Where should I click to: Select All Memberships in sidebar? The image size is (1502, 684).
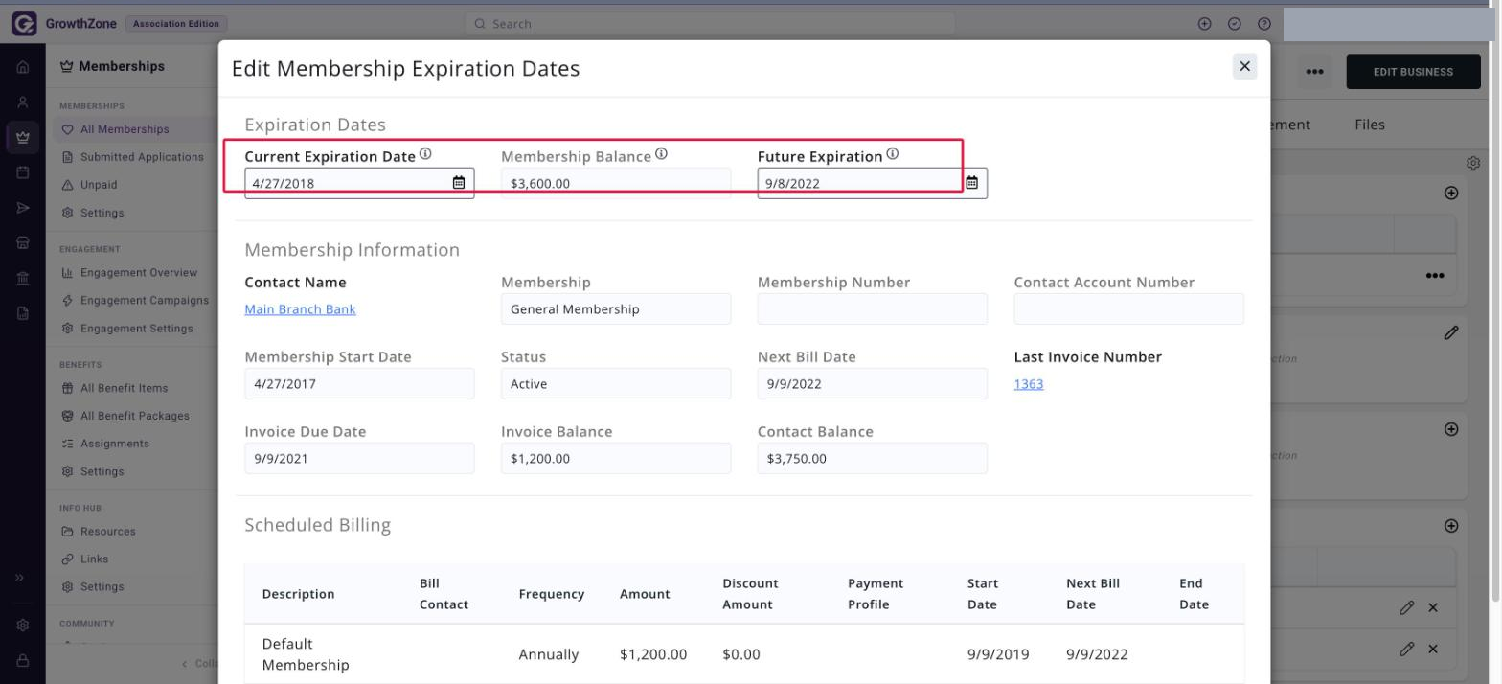click(125, 129)
